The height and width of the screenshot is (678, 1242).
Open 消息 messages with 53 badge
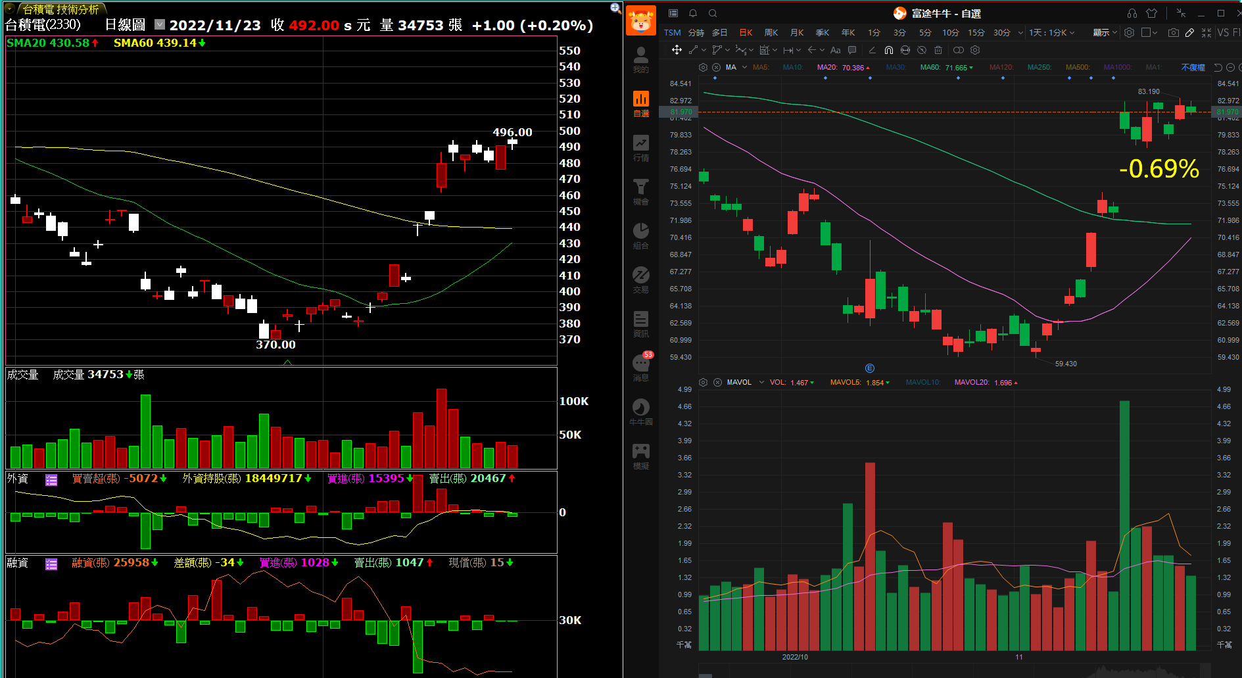coord(641,367)
